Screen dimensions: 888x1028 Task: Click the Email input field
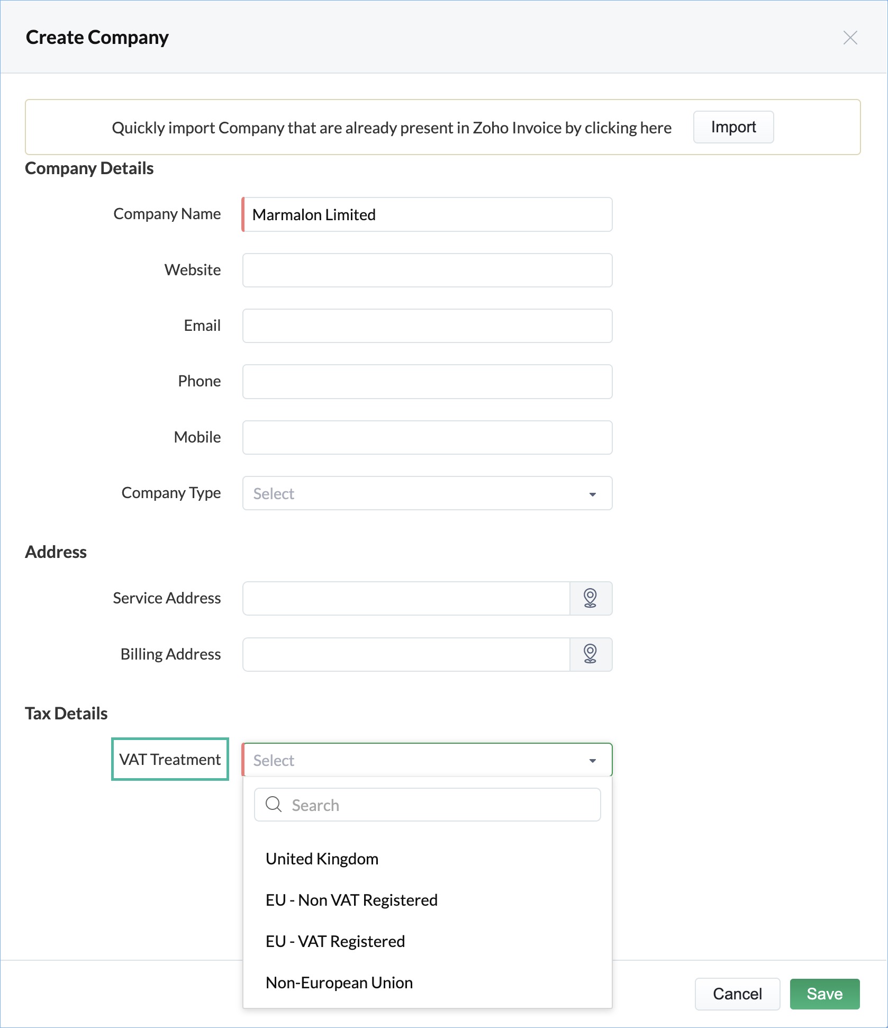coord(427,326)
